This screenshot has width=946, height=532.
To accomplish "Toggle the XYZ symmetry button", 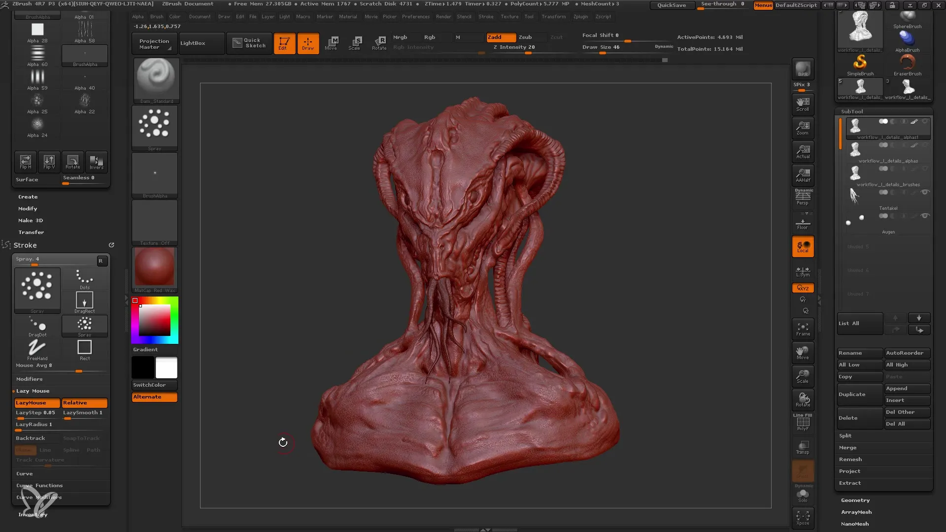I will pos(804,288).
